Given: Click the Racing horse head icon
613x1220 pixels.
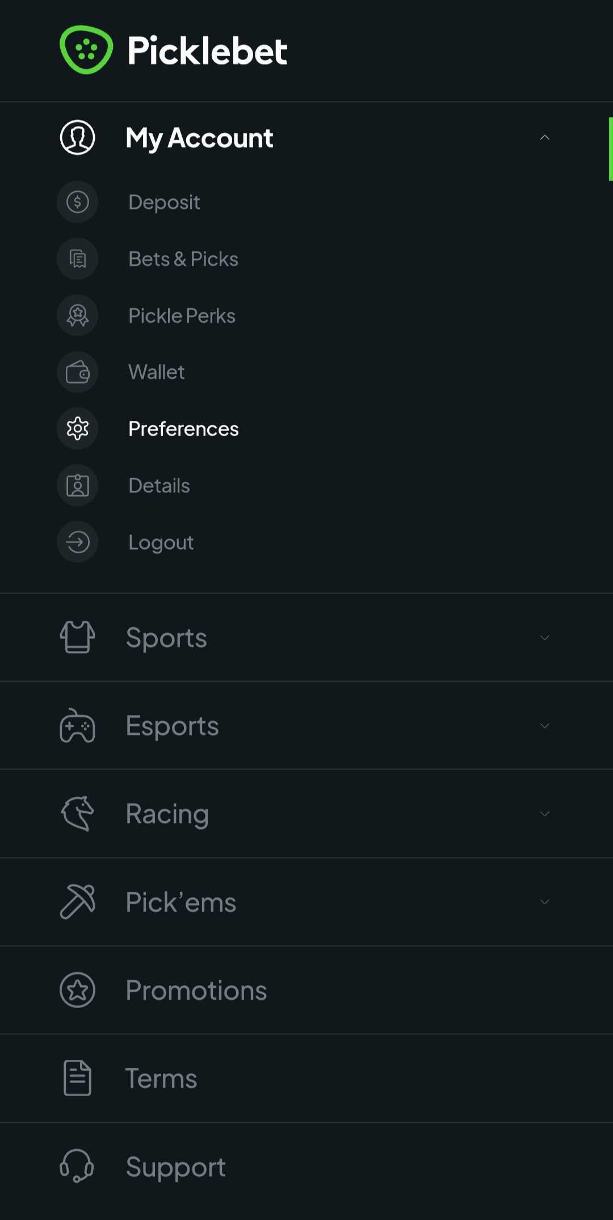Looking at the screenshot, I should pos(78,814).
